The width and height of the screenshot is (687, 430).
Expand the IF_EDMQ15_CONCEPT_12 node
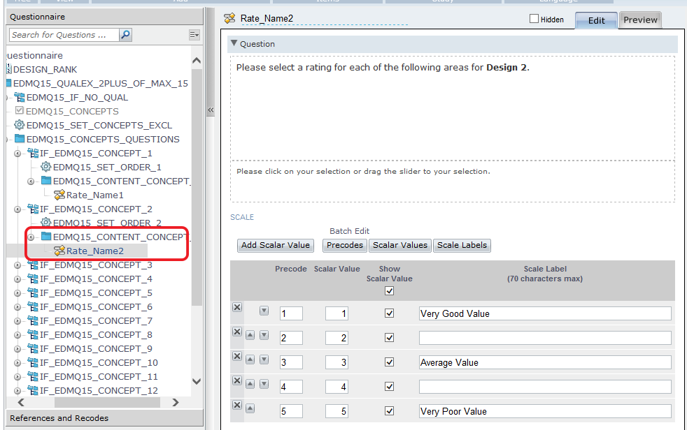(x=17, y=391)
